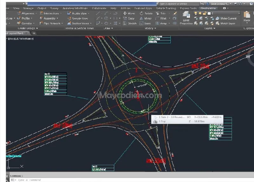Toggle layer on/off lightbulb icon
This screenshot has width=254, height=182.
(196, 13)
